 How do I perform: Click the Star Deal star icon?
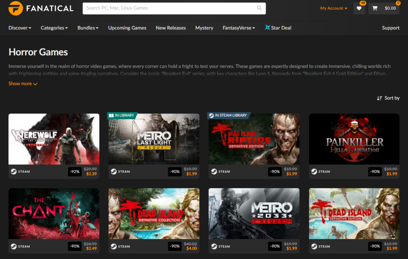(x=267, y=27)
